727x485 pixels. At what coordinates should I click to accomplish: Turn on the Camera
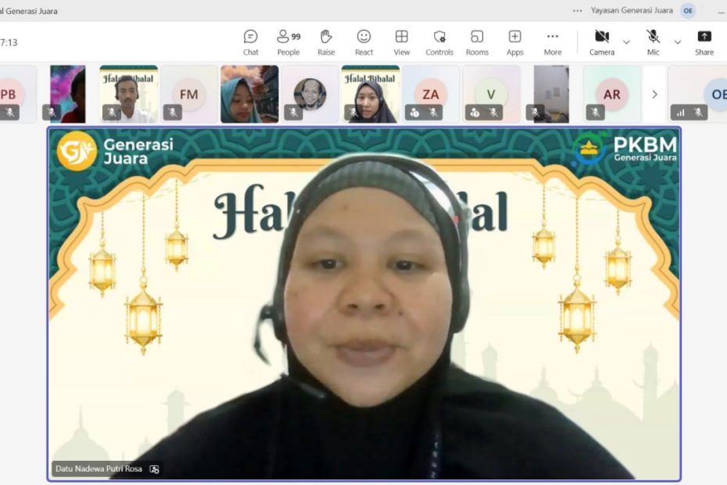pyautogui.click(x=601, y=42)
